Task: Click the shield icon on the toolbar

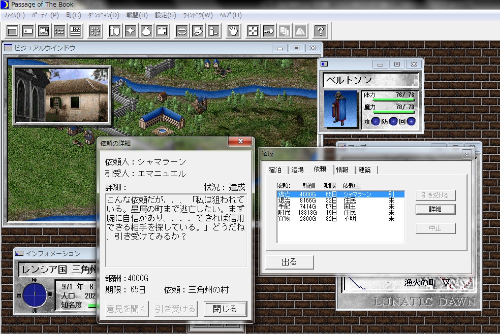Action: (x=114, y=31)
